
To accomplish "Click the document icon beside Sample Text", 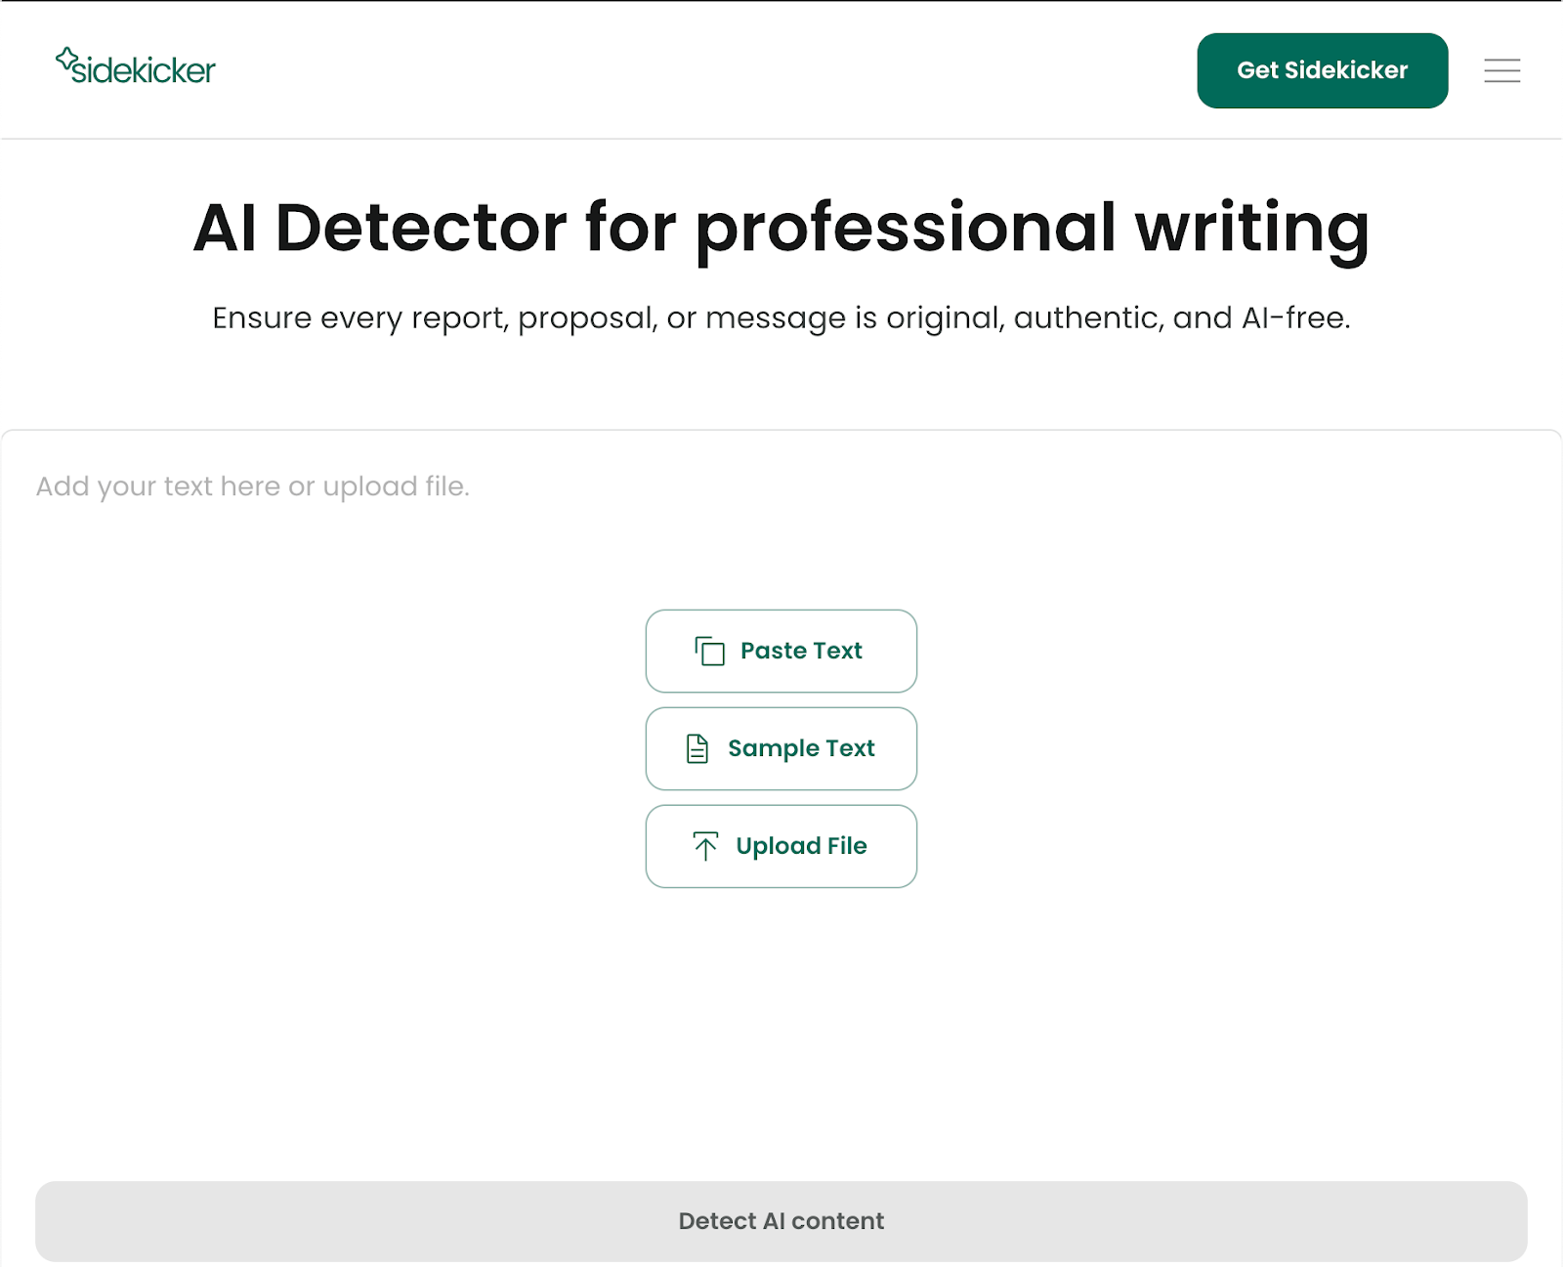I will pyautogui.click(x=697, y=748).
